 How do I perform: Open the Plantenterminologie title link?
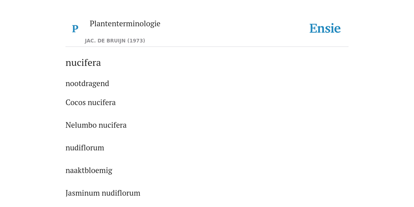(125, 23)
